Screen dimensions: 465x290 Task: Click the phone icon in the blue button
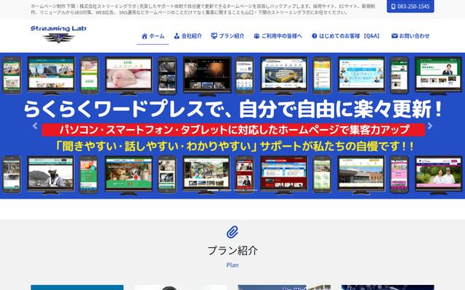point(393,7)
